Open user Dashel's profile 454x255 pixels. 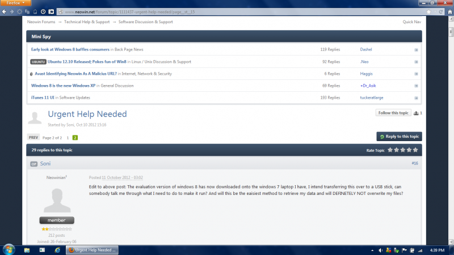(366, 49)
